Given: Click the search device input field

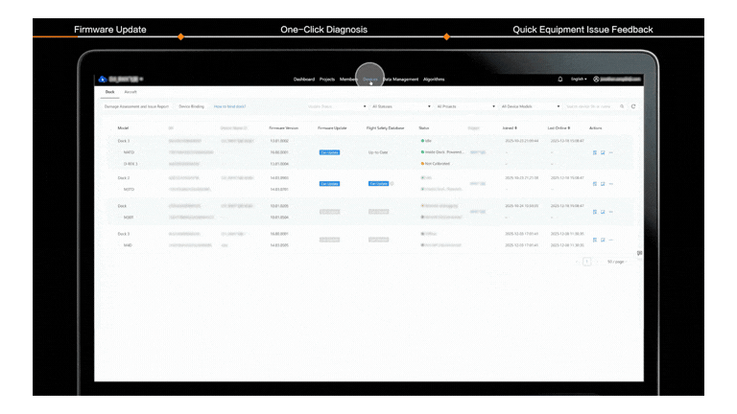Looking at the screenshot, I should [x=590, y=106].
